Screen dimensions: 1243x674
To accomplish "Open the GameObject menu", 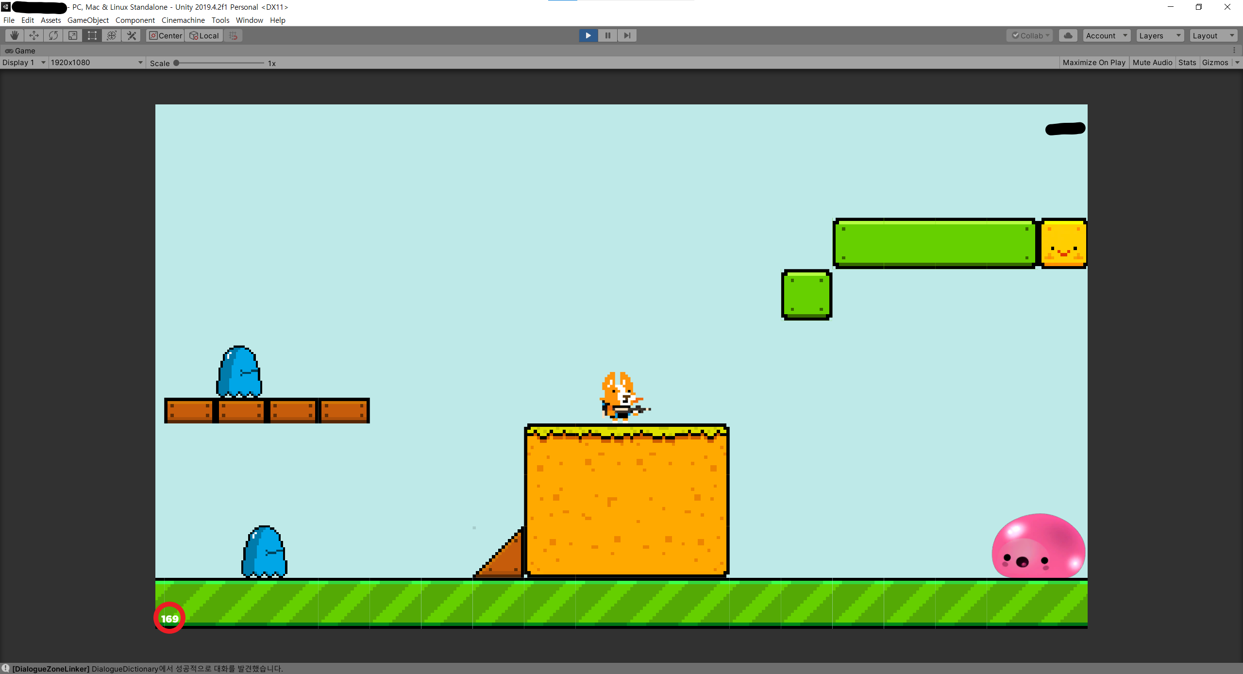I will [x=88, y=20].
